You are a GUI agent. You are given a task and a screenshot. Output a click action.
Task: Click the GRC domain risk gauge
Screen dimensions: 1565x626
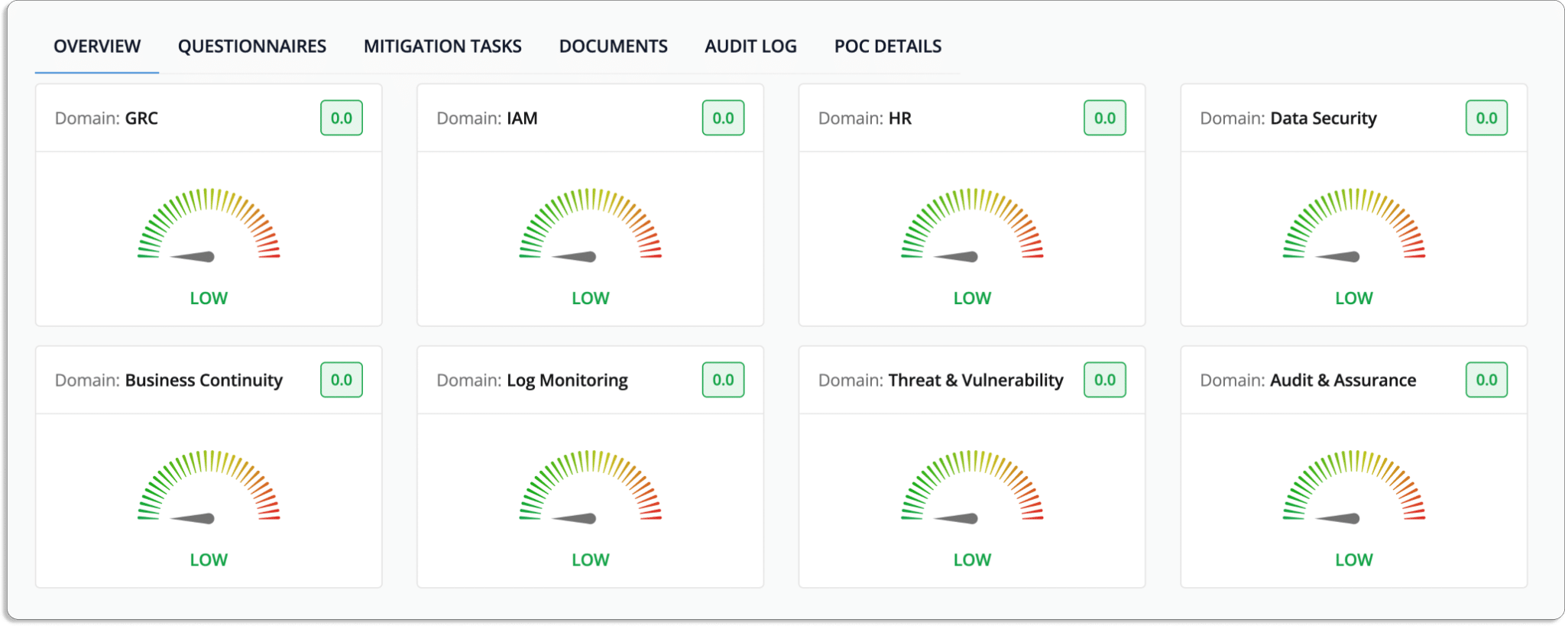click(209, 223)
